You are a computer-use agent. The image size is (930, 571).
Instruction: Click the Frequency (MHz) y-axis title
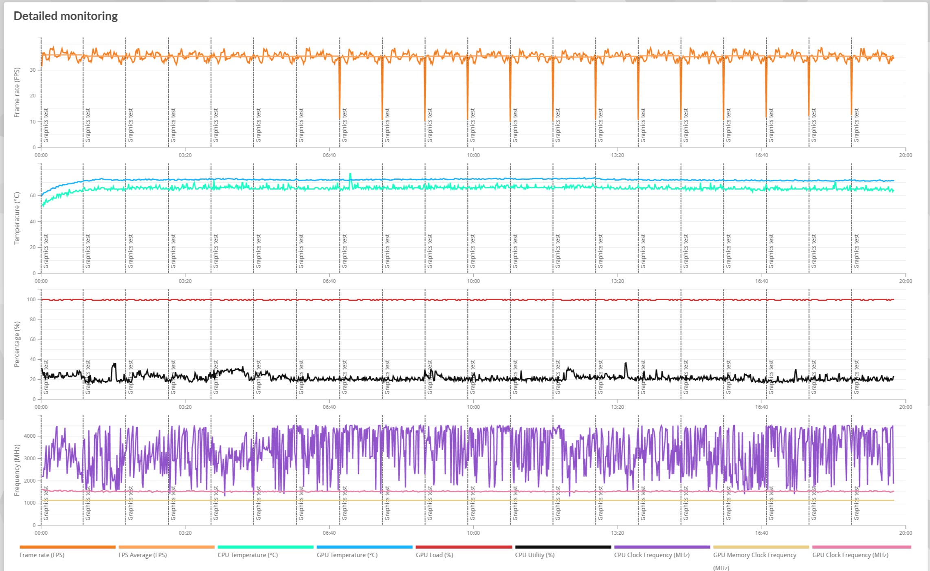click(x=17, y=470)
